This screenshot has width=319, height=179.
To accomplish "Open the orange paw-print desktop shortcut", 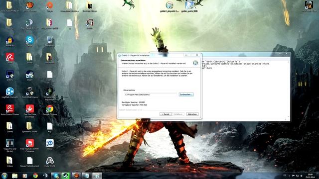I will click(x=30, y=6).
